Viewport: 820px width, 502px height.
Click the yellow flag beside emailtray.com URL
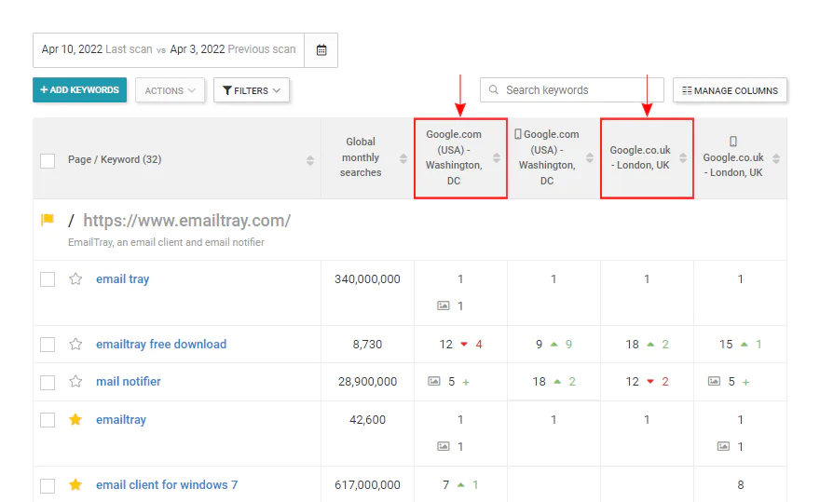click(48, 220)
